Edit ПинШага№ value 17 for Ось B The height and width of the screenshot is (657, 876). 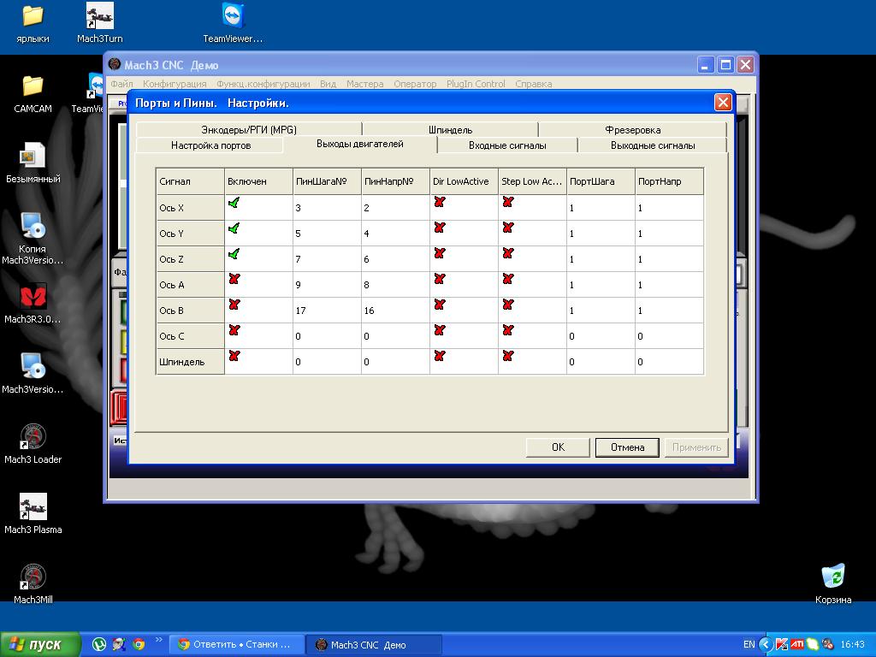tap(327, 311)
